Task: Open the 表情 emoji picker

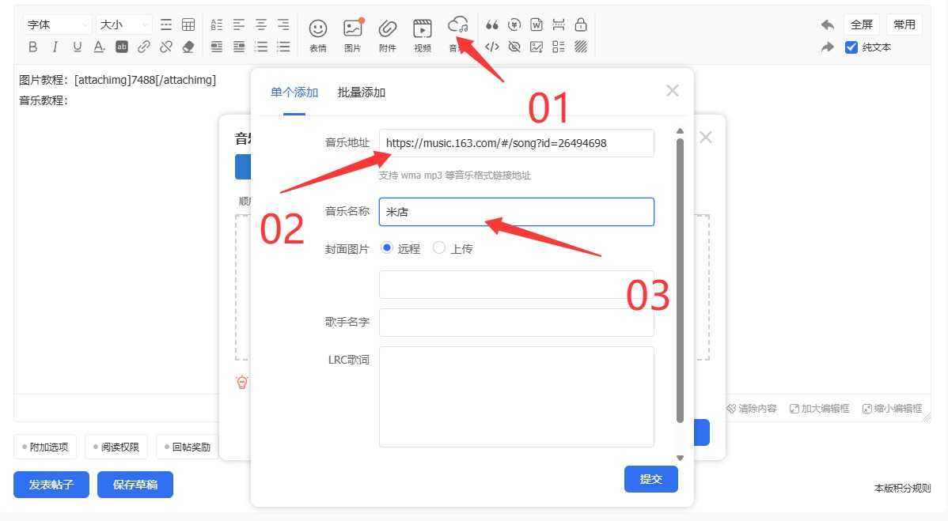Action: pyautogui.click(x=318, y=35)
